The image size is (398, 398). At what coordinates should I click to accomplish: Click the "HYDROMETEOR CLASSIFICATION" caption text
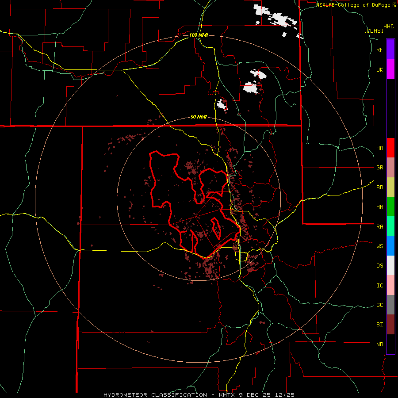click(155, 395)
